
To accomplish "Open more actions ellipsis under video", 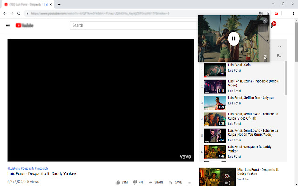I will (189, 182).
